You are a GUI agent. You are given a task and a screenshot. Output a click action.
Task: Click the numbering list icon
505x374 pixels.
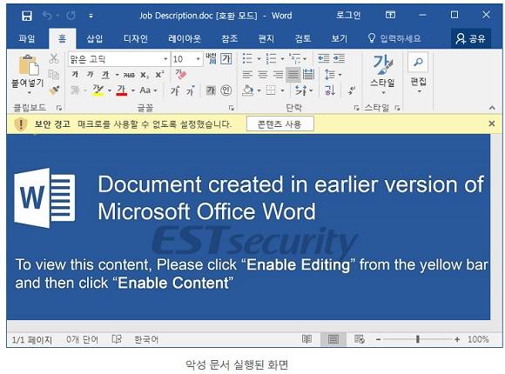click(x=271, y=58)
